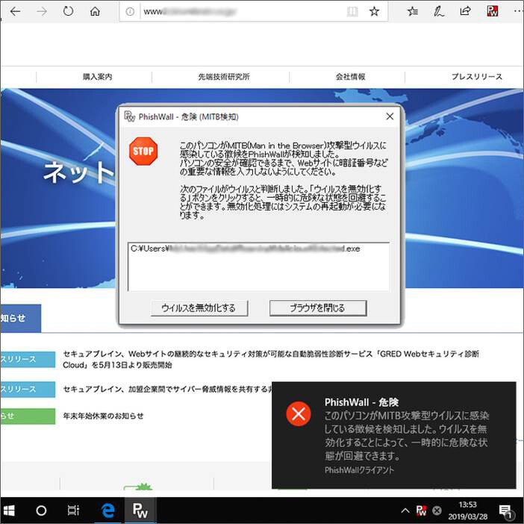
Task: Open reading view from the address bar
Action: click(x=352, y=12)
